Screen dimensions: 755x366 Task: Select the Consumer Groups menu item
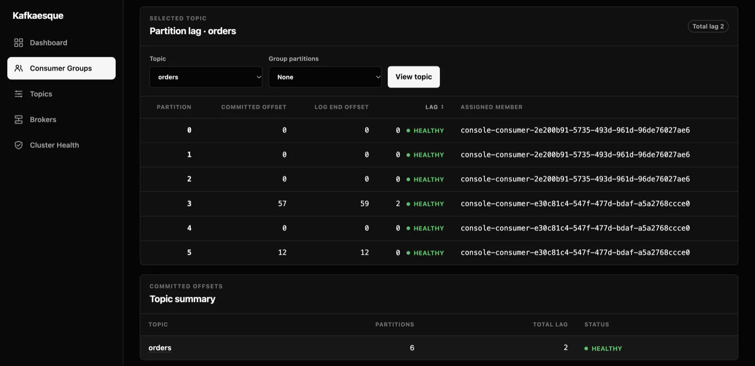click(x=61, y=68)
